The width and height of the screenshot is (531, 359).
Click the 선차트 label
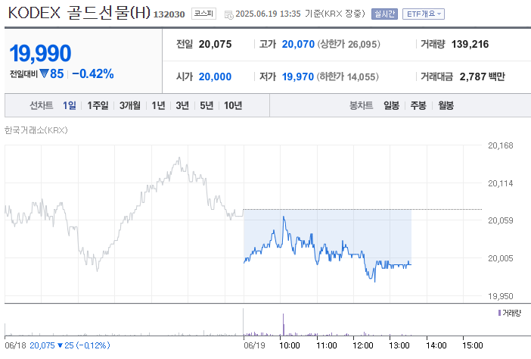[42, 105]
